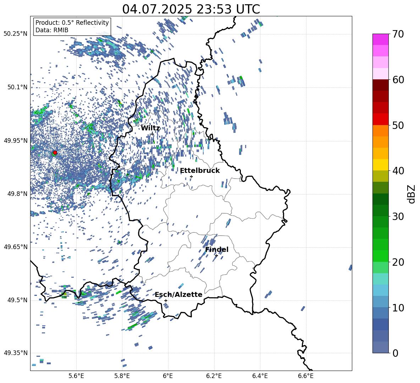Click the plot title 04.07.2025 23:53 UTC
The width and height of the screenshot is (420, 383).
(191, 9)
